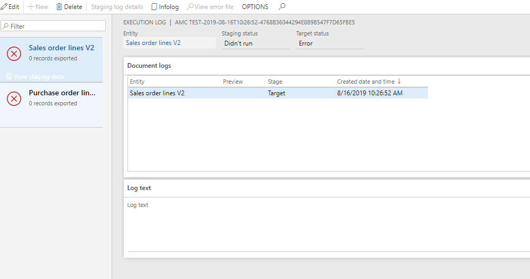
Task: Click the Edit pencil button
Action: (x=10, y=7)
